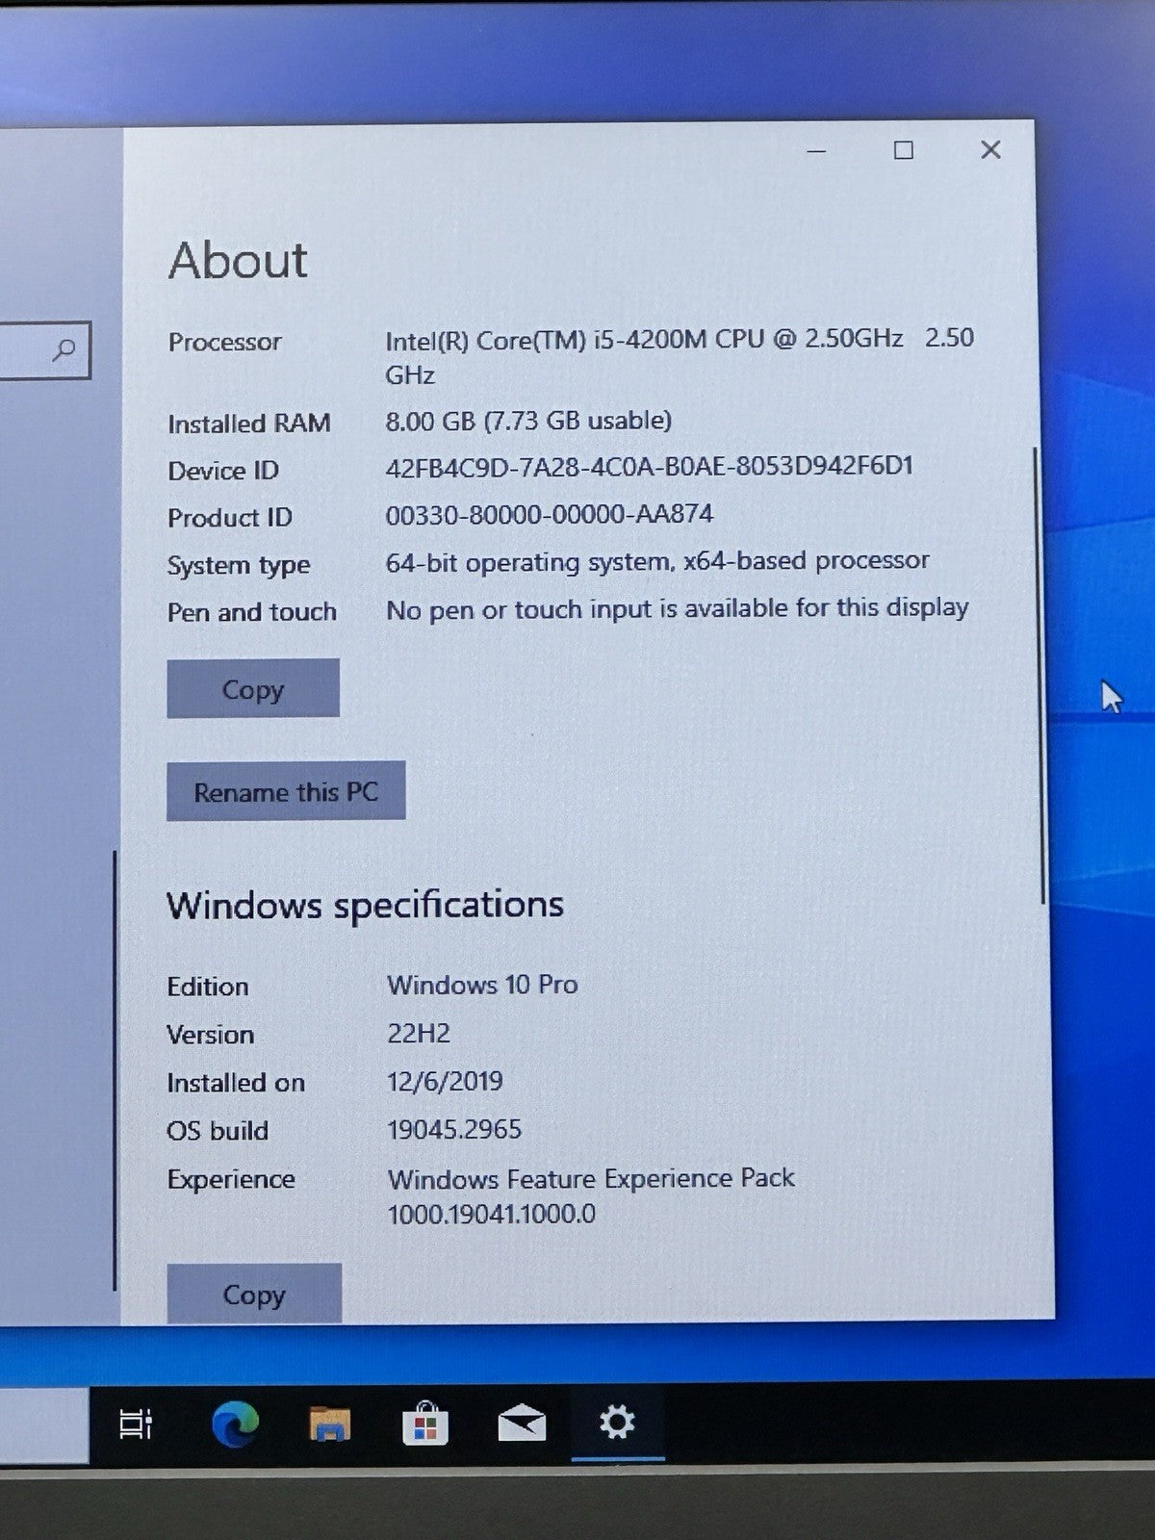1155x1540 pixels.
Task: Select the 22H2 version value
Action: click(x=419, y=1033)
